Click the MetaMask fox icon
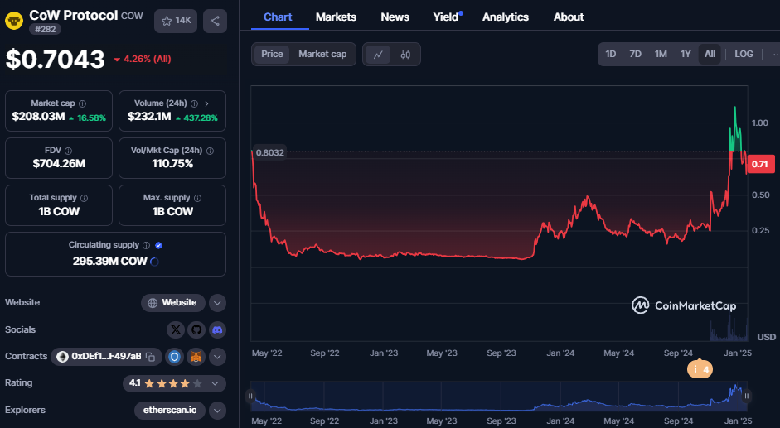The height and width of the screenshot is (428, 780). pos(196,357)
